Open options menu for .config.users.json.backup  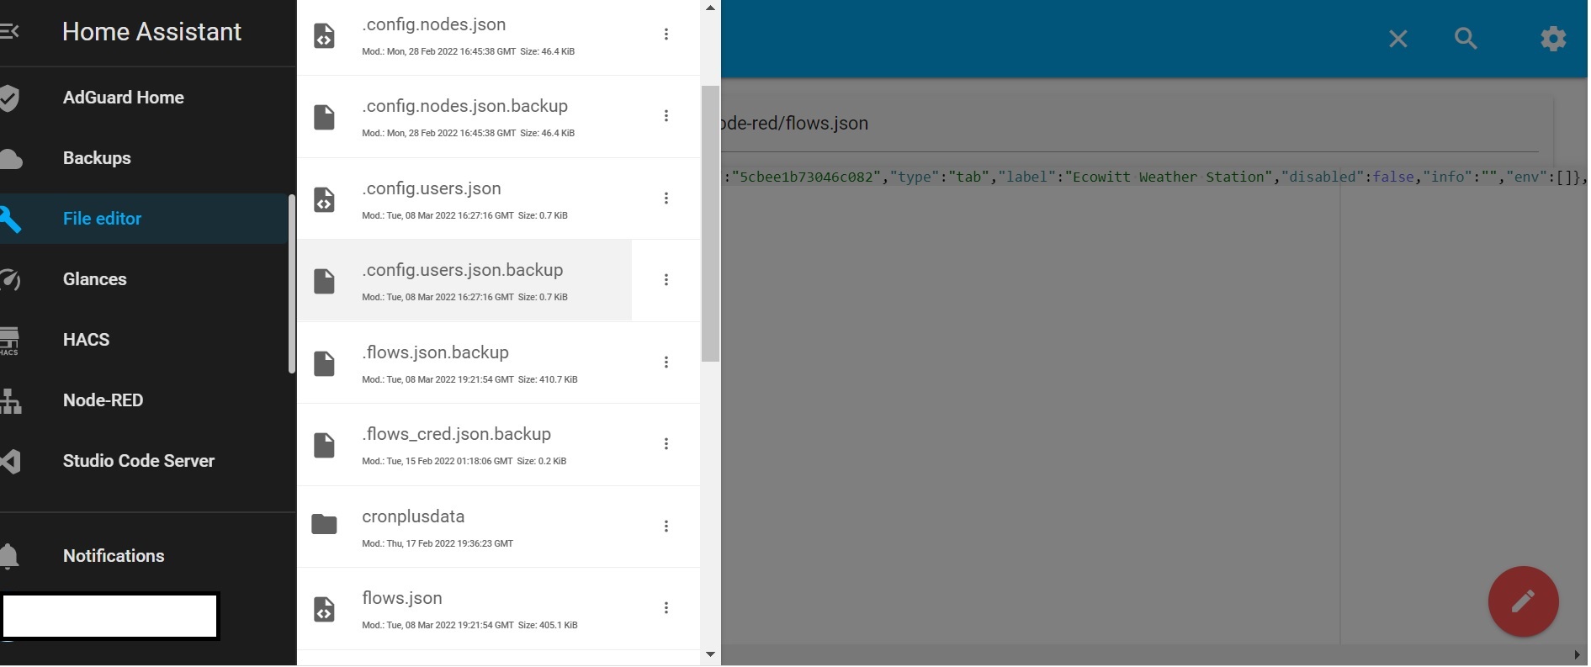point(666,280)
